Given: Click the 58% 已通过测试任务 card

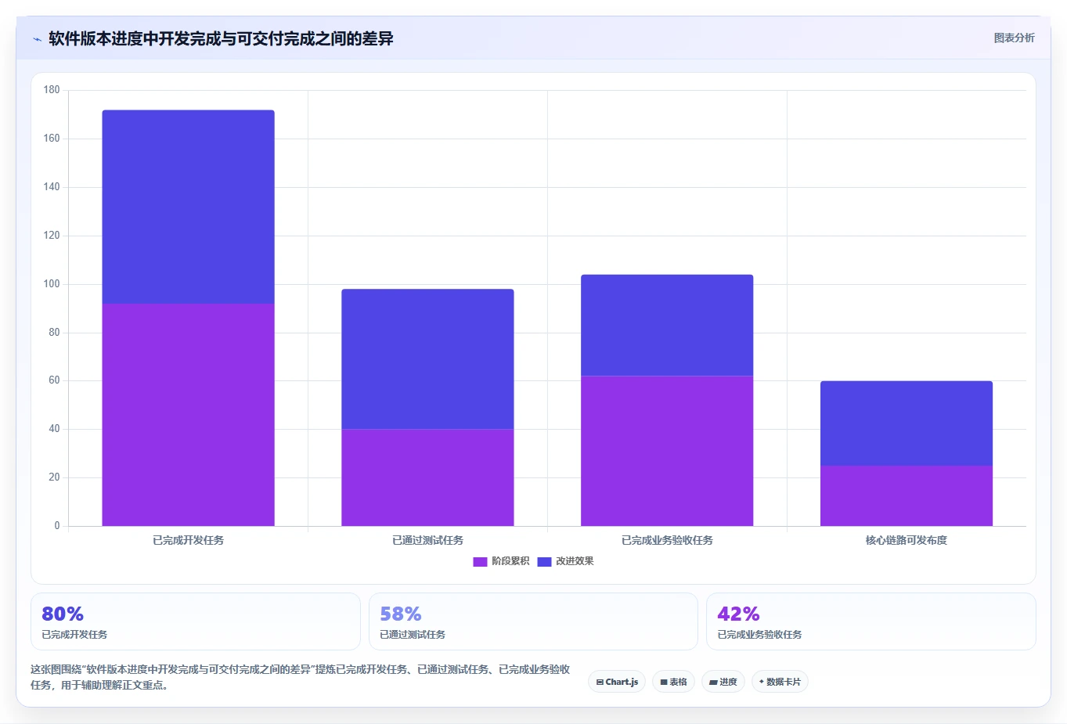Looking at the screenshot, I should click(x=533, y=621).
